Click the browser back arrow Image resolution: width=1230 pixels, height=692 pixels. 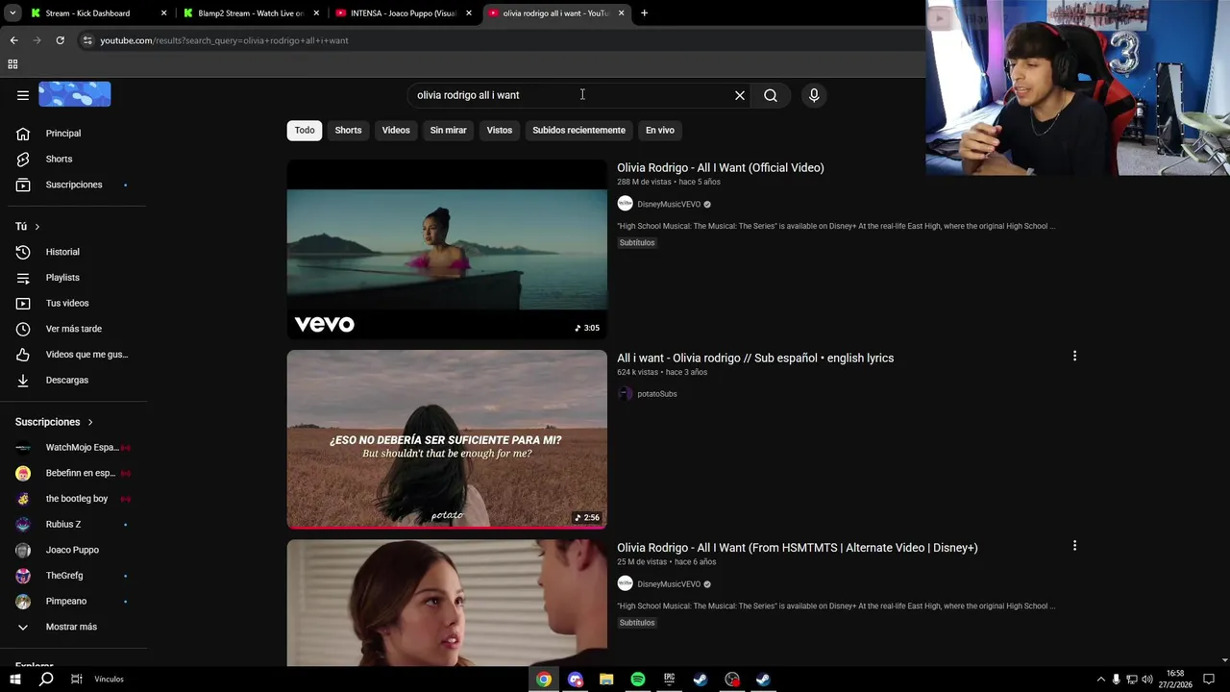tap(13, 40)
